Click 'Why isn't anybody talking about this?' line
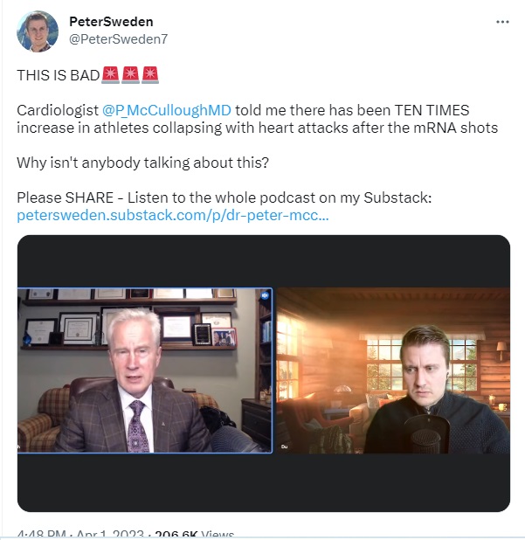The image size is (525, 540). (x=143, y=163)
